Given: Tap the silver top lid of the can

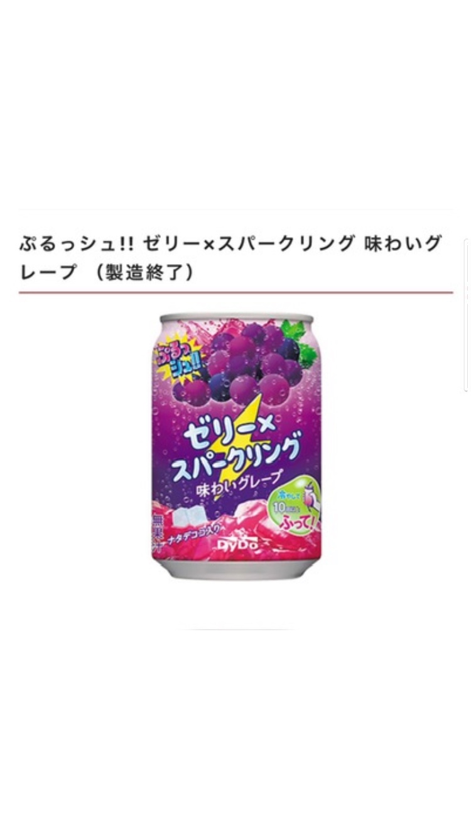Looking at the screenshot, I should point(237,318).
